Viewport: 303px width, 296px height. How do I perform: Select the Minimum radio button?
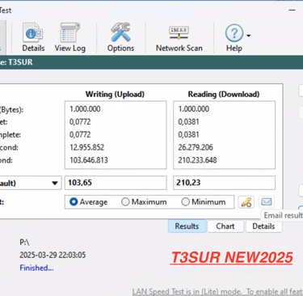pos(185,201)
